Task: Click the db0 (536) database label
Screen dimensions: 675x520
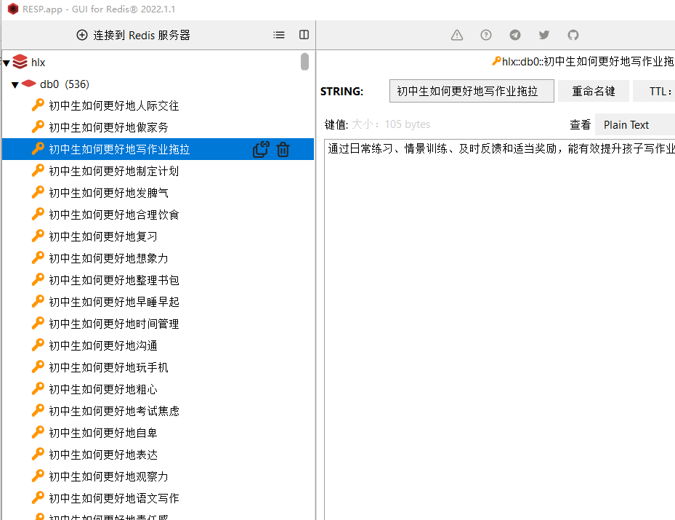Action: (x=65, y=84)
